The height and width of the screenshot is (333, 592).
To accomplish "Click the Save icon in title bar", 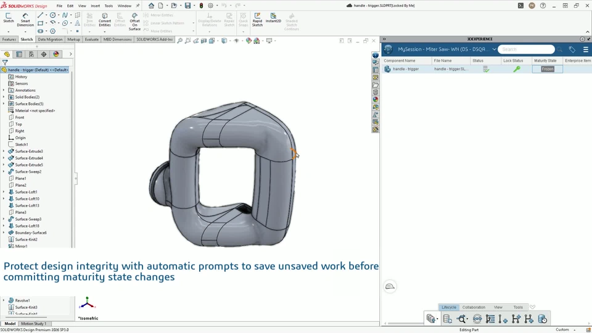I will (x=187, y=6).
